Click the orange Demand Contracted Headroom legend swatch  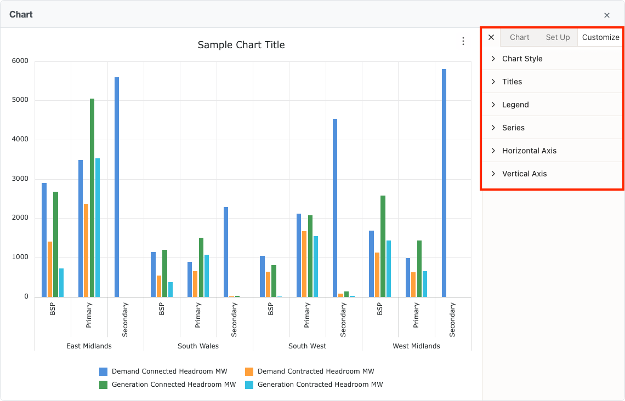(x=248, y=371)
